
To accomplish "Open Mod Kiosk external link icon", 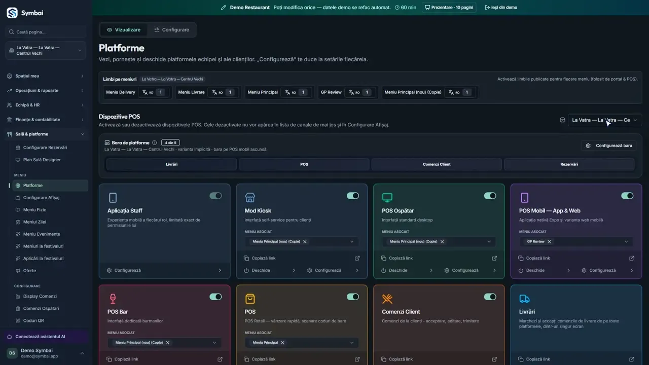I will (x=357, y=258).
